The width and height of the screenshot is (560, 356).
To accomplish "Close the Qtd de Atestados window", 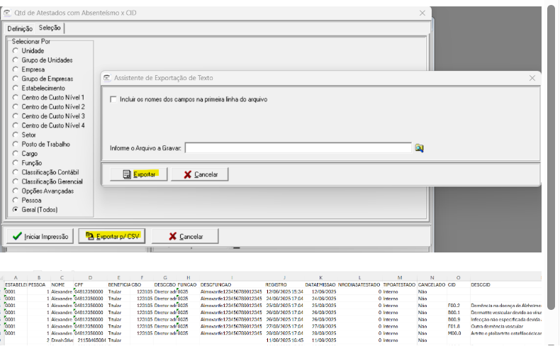I will click(x=422, y=13).
